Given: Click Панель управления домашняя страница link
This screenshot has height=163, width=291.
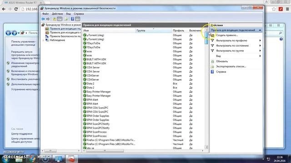Looking at the screenshot, I should pyautogui.click(x=24, y=43).
